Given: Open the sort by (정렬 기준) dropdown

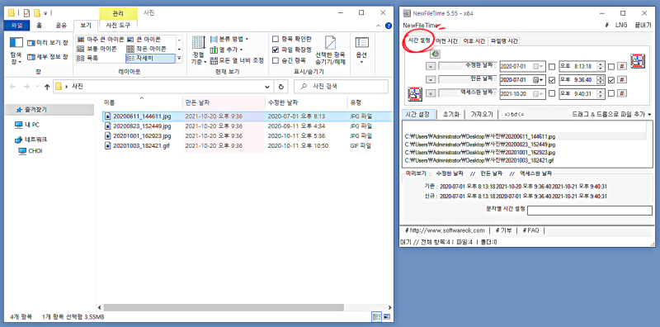Looking at the screenshot, I should tap(198, 50).
